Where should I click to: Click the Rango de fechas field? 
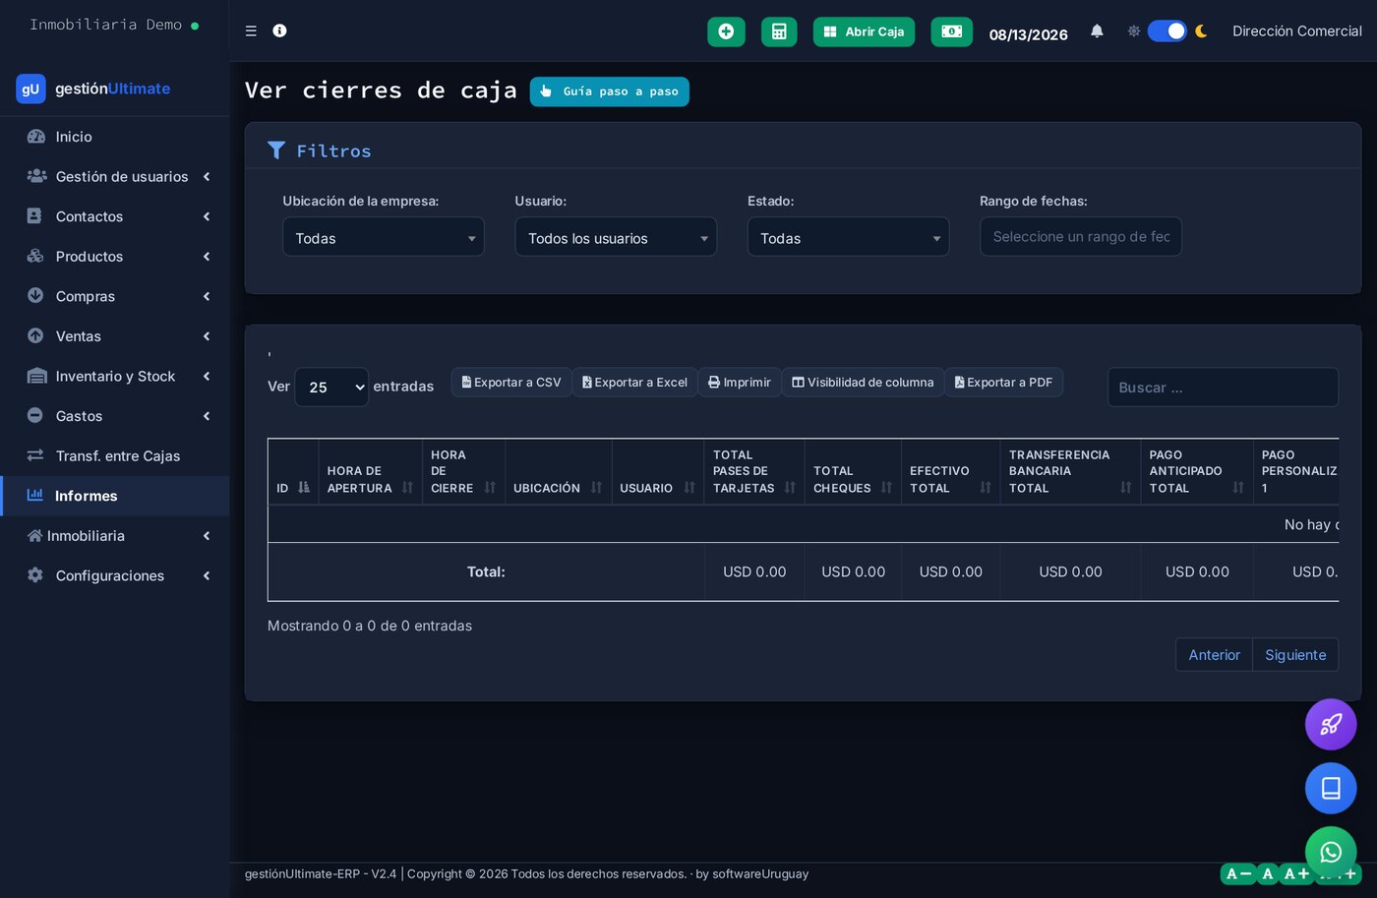point(1080,237)
